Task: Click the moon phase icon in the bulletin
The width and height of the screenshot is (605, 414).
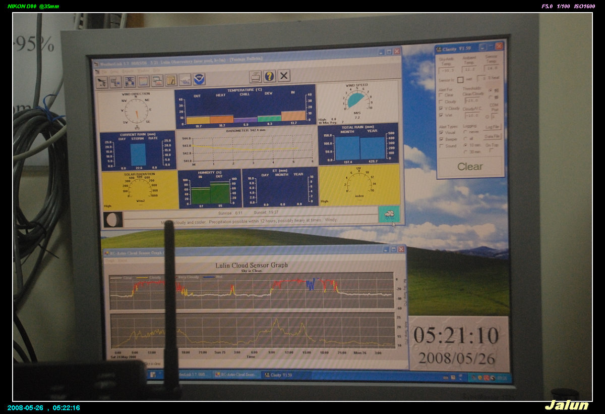Action: tap(113, 220)
